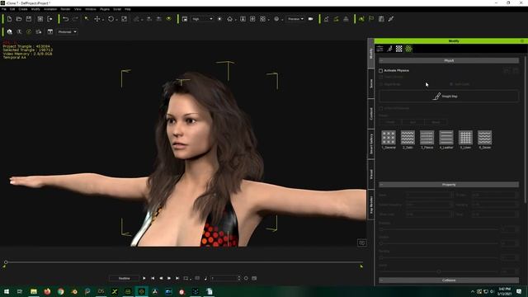Open the taskbar notification center
This screenshot has height=297, width=528.
tap(519, 291)
